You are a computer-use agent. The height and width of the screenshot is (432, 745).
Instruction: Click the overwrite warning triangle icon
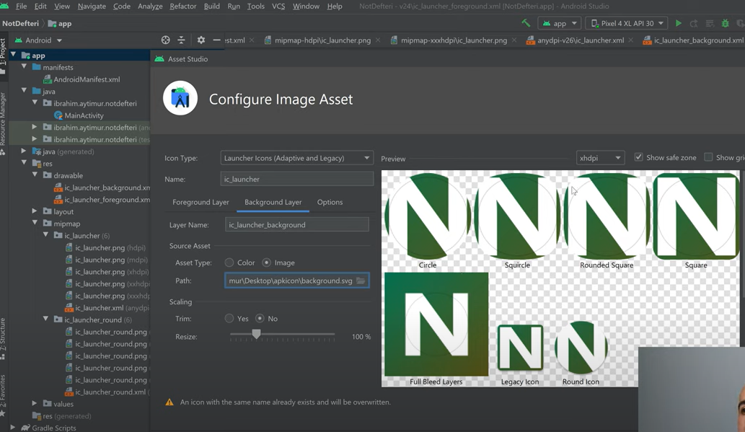click(169, 402)
